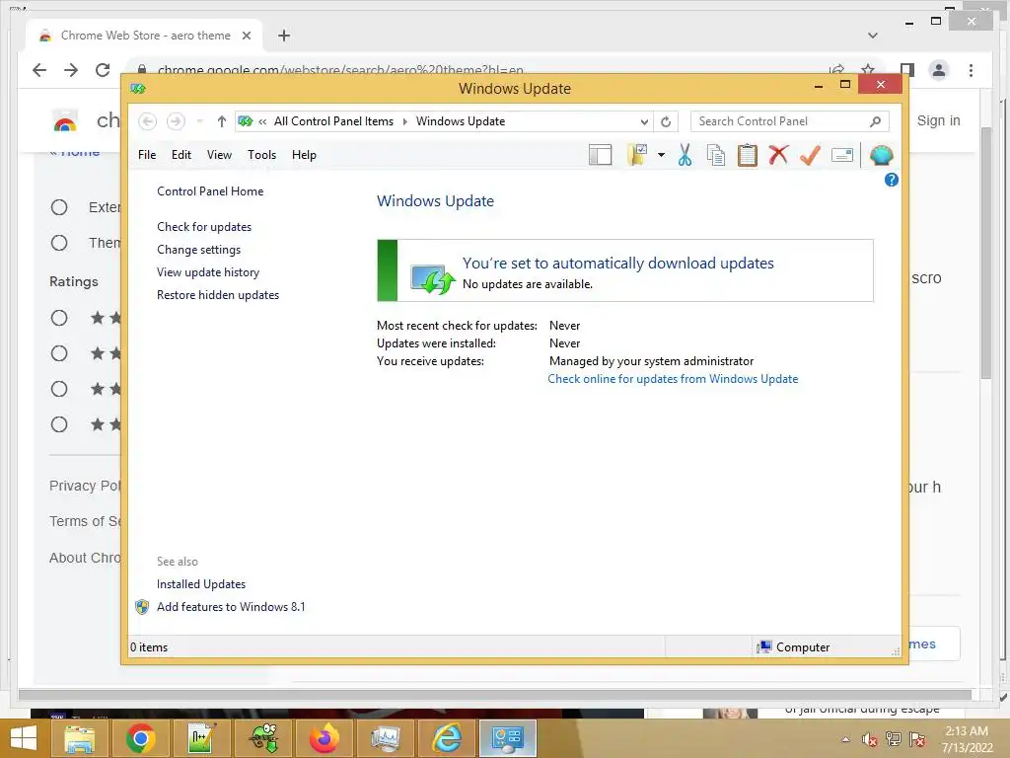This screenshot has width=1010, height=758.
Task: Expand the folder options dropdown arrow
Action: click(x=661, y=155)
